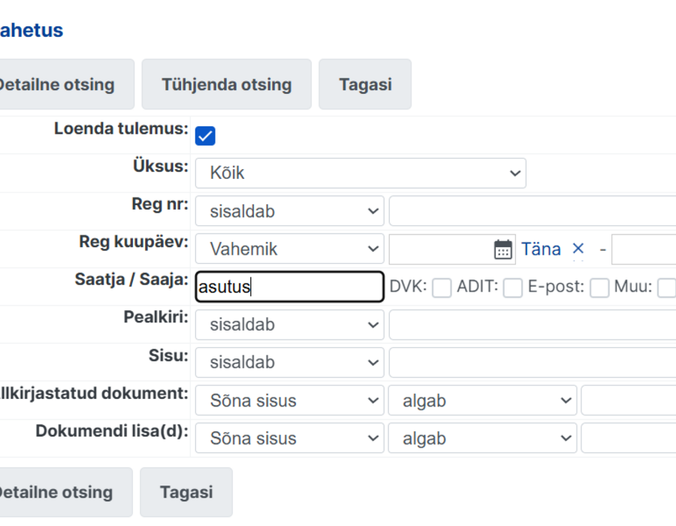Expand the Reg nr condition dropdown
The width and height of the screenshot is (676, 526).
tap(289, 211)
